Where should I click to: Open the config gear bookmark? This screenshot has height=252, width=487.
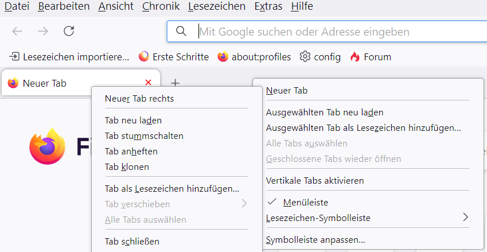point(321,57)
